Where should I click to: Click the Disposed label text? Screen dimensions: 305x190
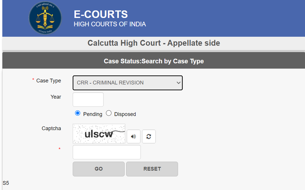(125, 114)
